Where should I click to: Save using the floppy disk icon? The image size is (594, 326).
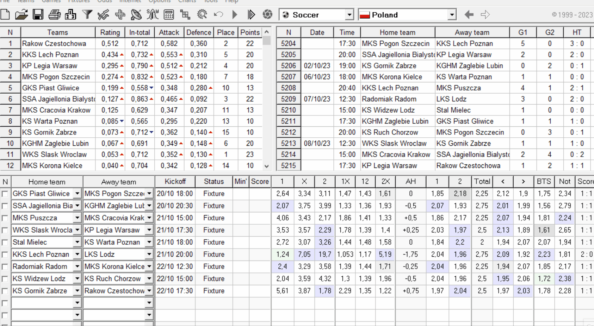coord(38,15)
